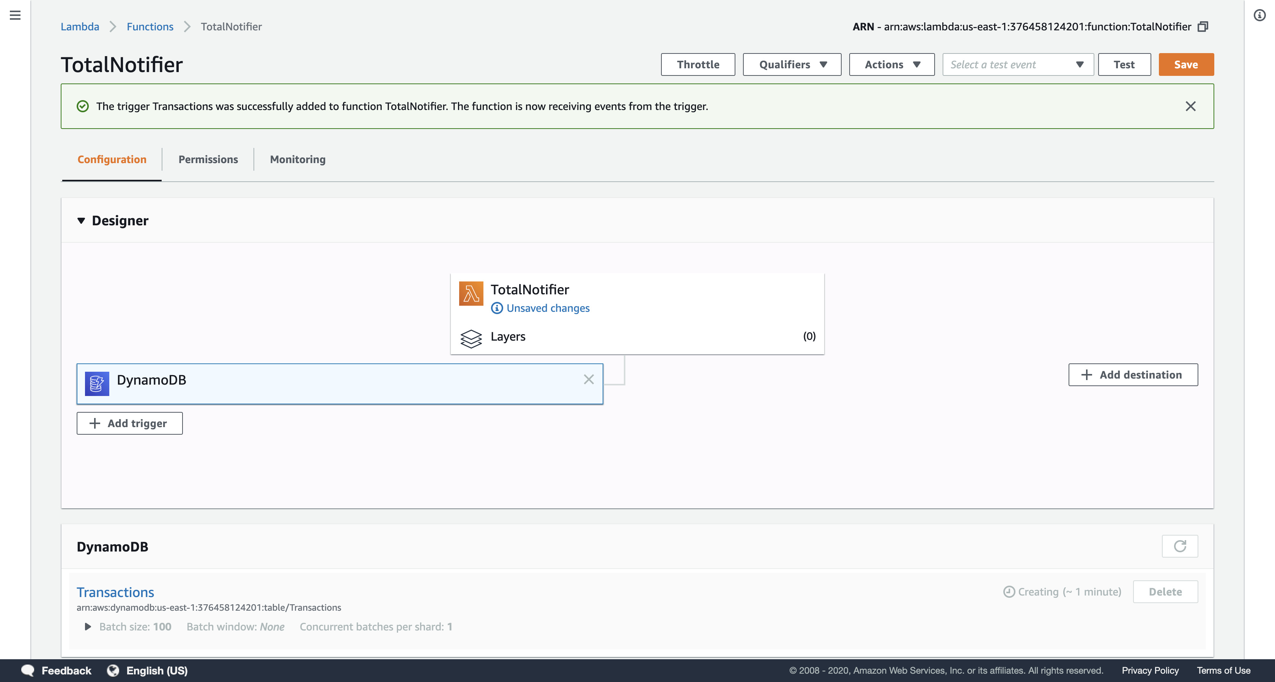Dismiss the green success notification banner

coord(1190,107)
